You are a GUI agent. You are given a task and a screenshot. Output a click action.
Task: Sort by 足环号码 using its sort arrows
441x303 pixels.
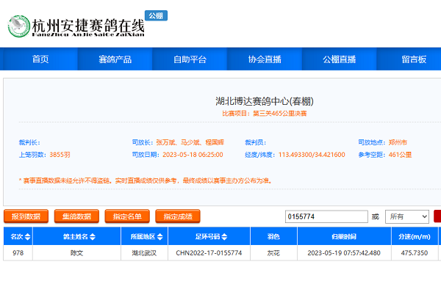(224, 237)
